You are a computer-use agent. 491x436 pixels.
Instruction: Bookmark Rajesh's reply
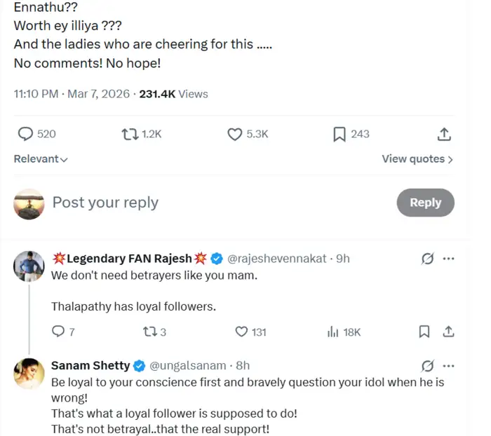tap(424, 332)
